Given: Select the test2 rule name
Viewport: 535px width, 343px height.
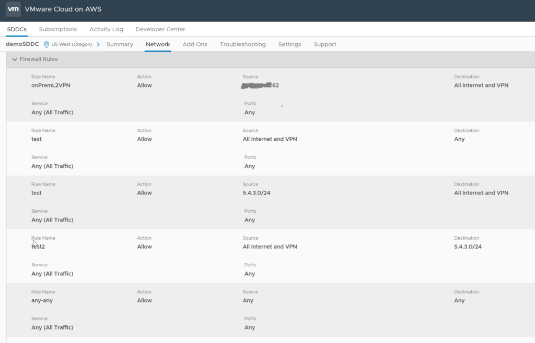Looking at the screenshot, I should point(38,247).
